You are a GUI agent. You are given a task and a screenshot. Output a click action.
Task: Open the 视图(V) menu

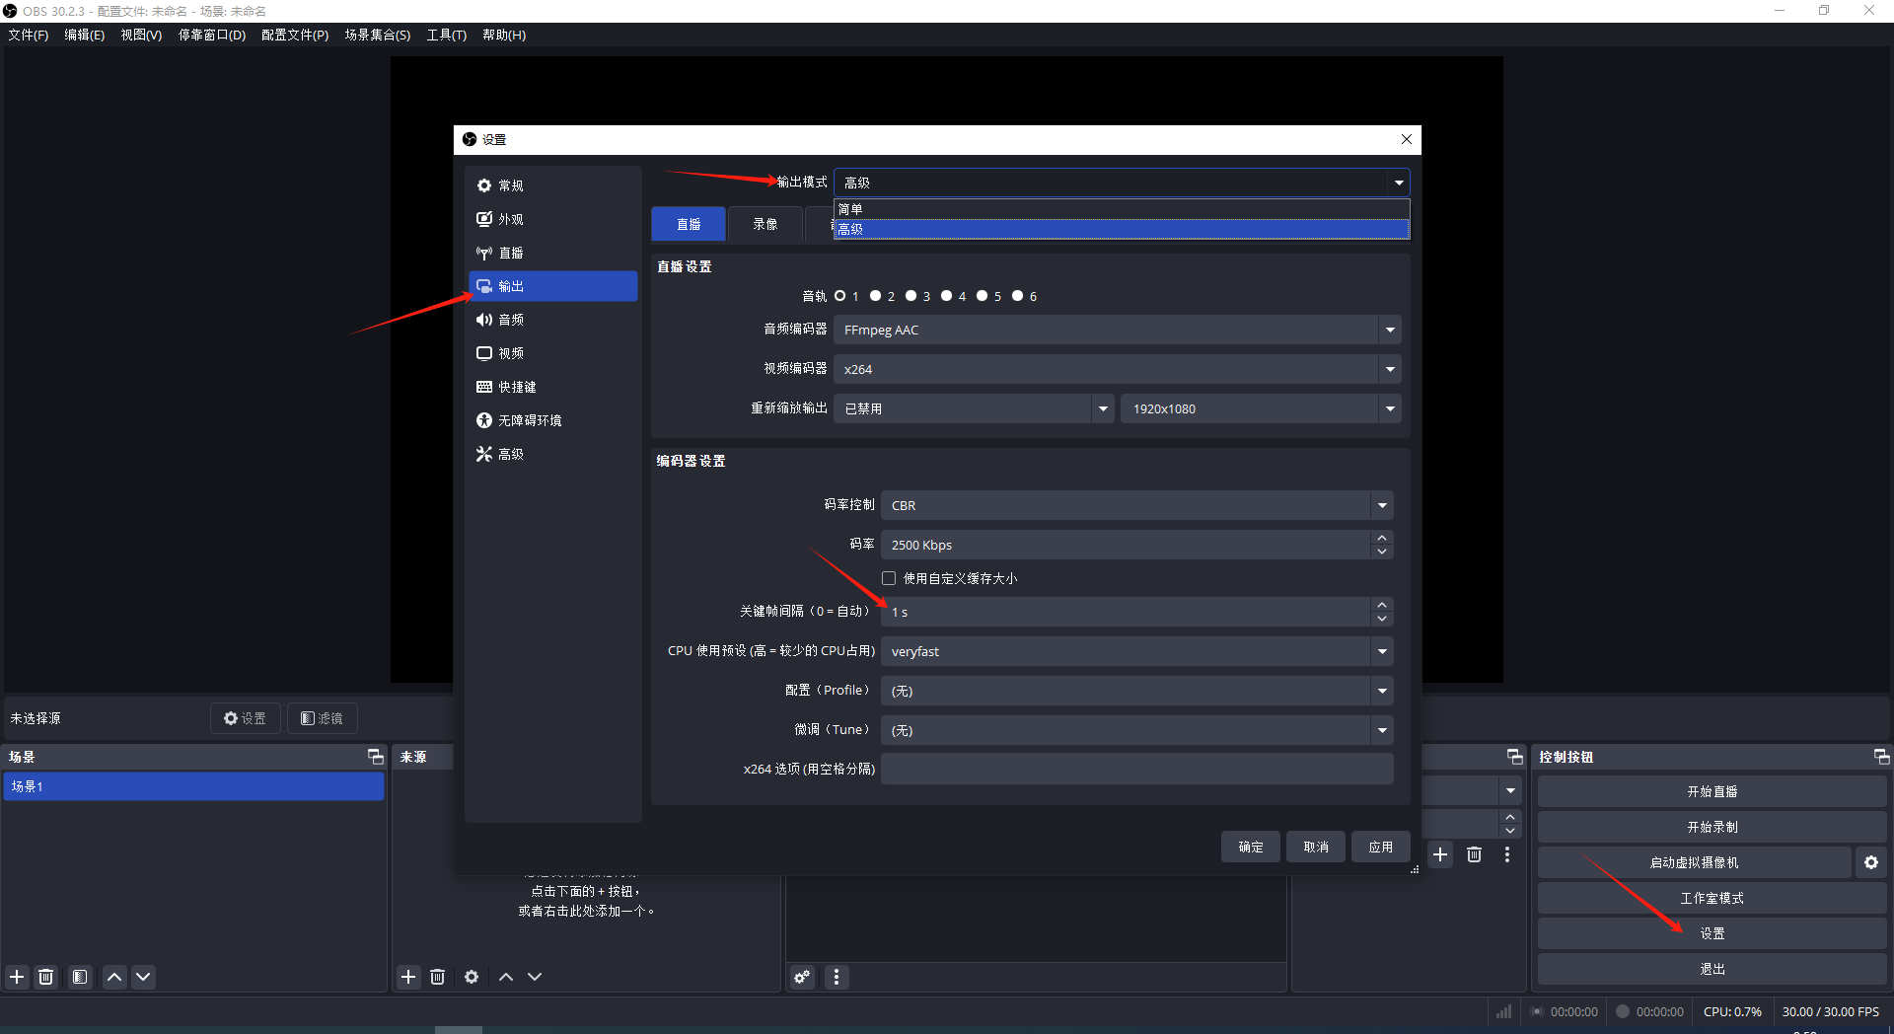pyautogui.click(x=141, y=35)
